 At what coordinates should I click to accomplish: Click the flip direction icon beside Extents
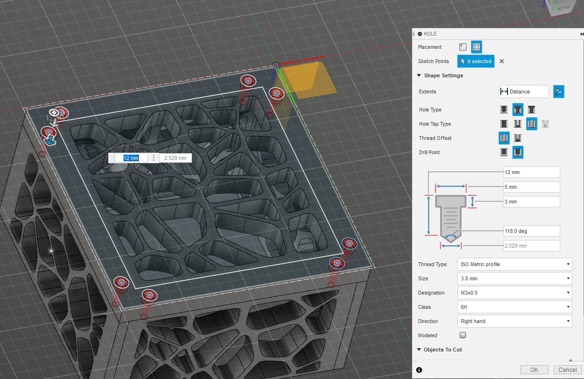coord(559,92)
